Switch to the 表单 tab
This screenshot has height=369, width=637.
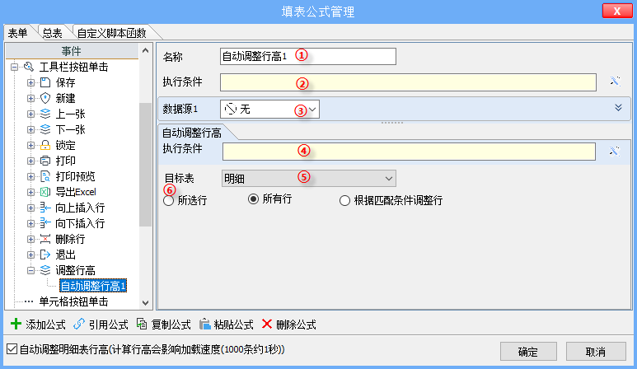(x=18, y=33)
